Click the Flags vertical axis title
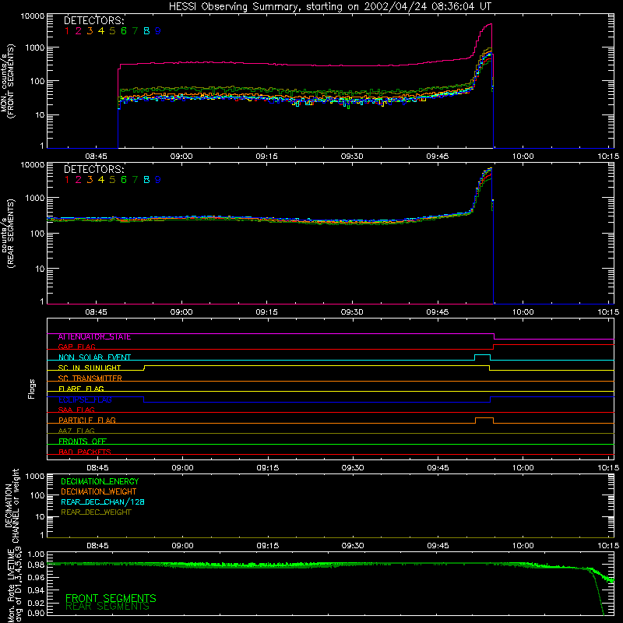The width and height of the screenshot is (623, 623). click(32, 389)
